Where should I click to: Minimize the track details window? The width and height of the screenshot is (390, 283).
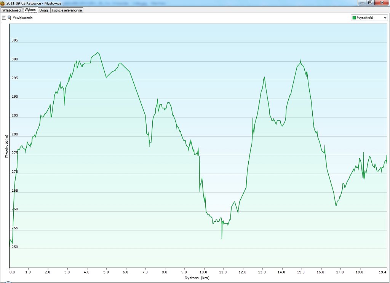(361, 3)
